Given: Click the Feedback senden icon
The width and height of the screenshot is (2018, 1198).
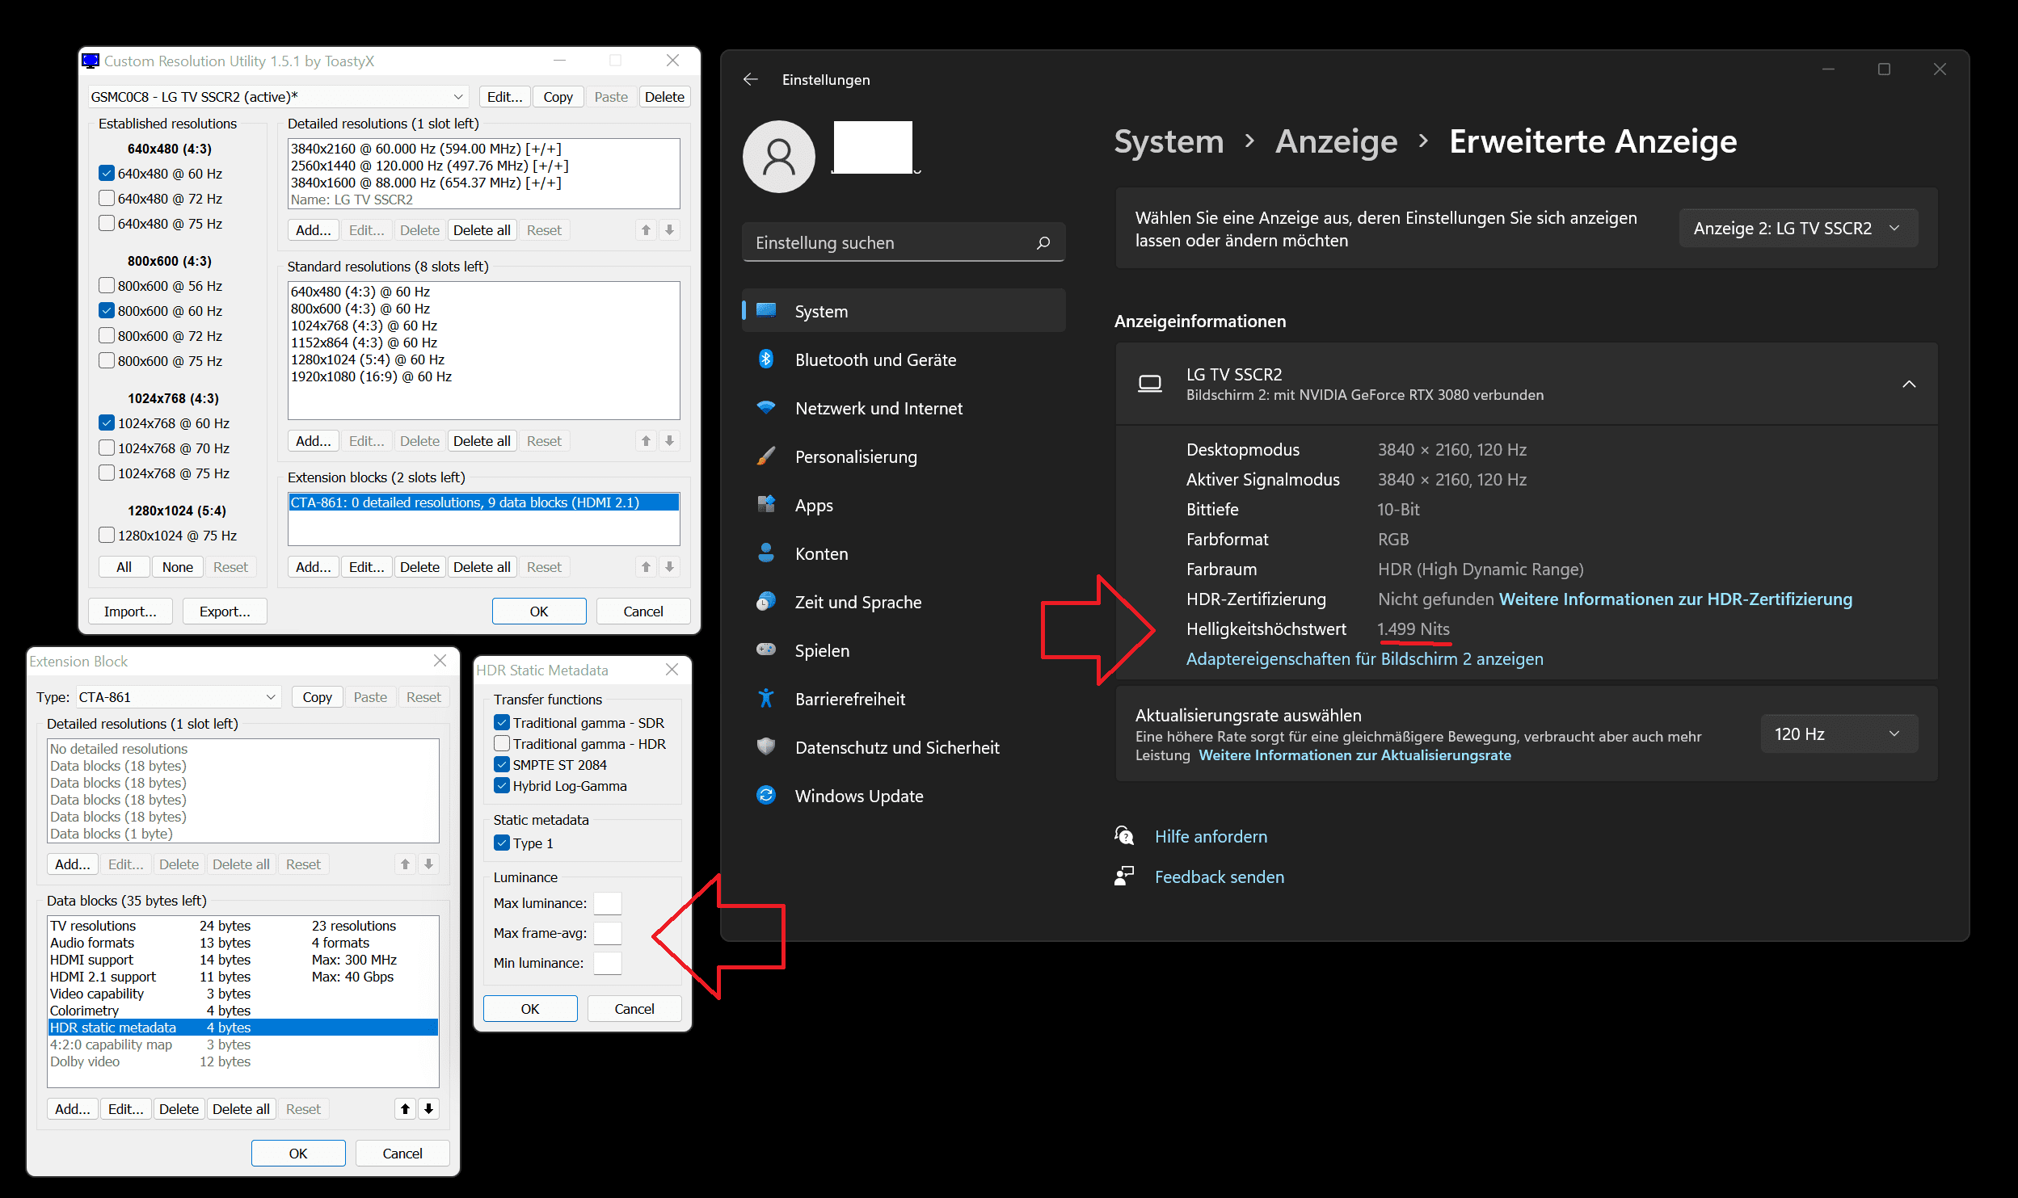Looking at the screenshot, I should click(1124, 876).
